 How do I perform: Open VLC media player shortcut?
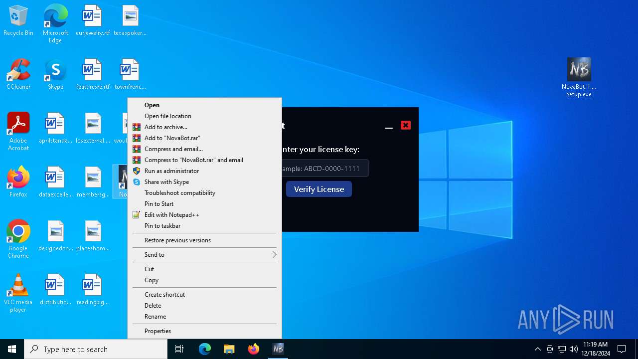point(18,293)
